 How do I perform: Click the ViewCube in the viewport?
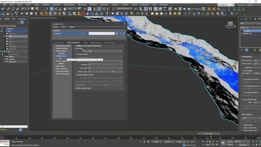(x=230, y=25)
